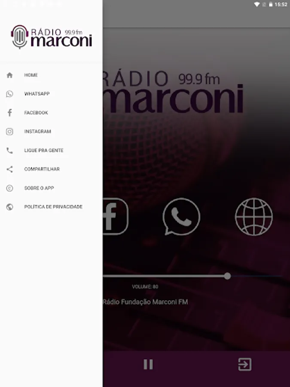
Task: Pause the radio stream
Action: click(x=148, y=364)
